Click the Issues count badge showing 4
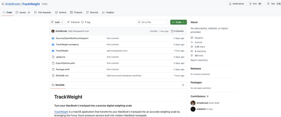281x117 pixels. pos(29,12)
